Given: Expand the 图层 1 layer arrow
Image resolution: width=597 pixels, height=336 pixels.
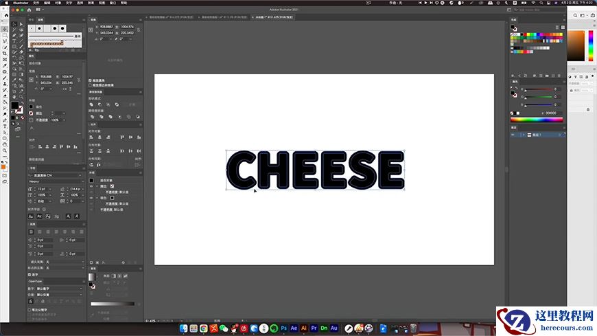Looking at the screenshot, I should [x=524, y=135].
